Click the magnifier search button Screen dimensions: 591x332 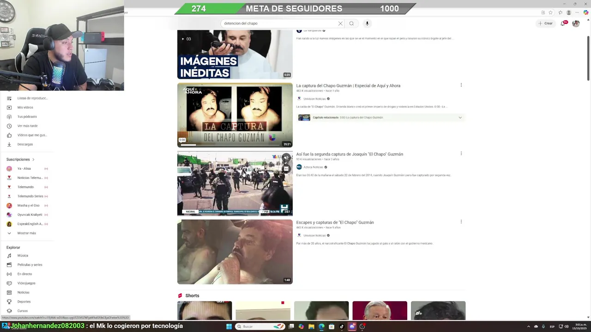351,24
